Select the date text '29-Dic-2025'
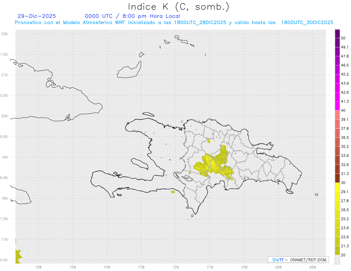 (37, 16)
